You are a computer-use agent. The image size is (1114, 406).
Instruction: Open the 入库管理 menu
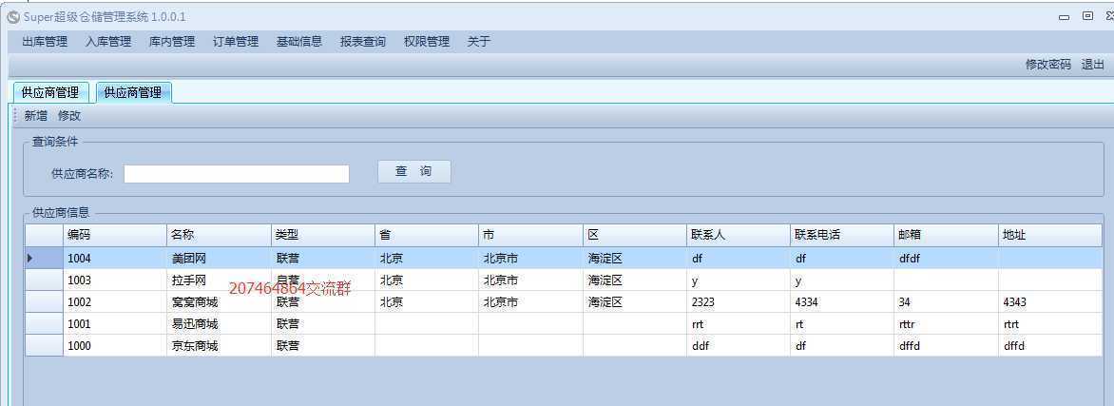click(108, 42)
